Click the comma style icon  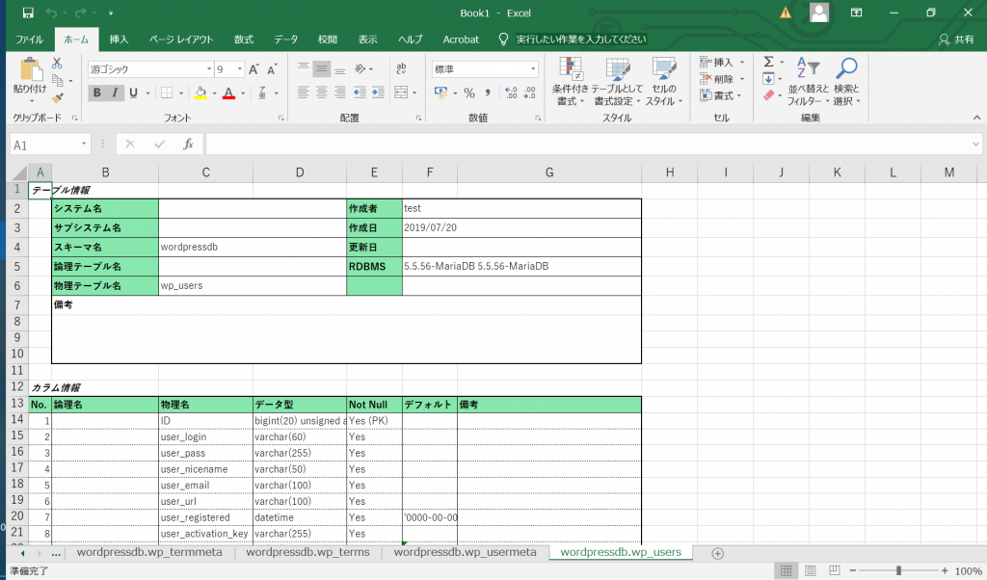coord(488,93)
